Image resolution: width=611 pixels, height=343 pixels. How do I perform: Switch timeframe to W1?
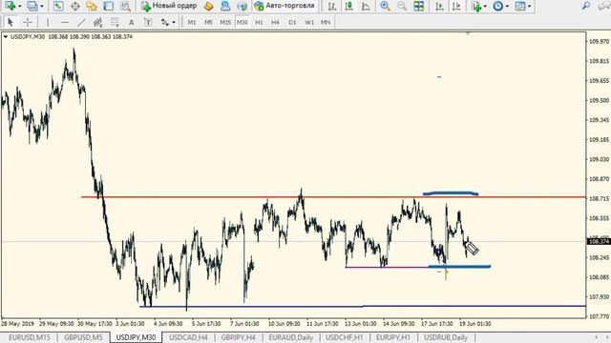point(309,22)
